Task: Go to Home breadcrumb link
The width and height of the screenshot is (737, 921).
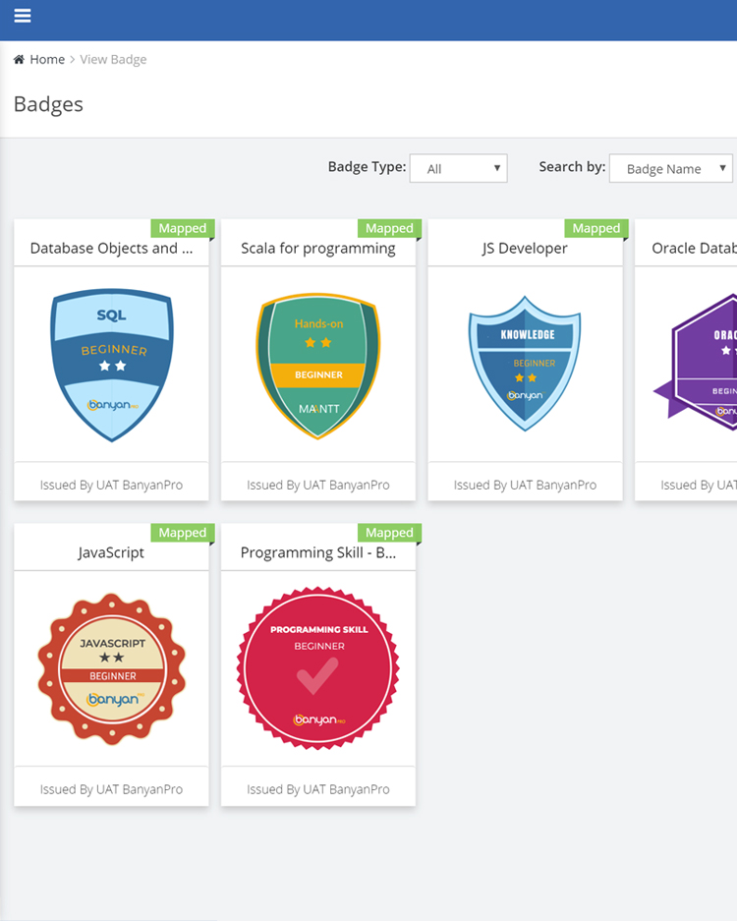Action: (x=47, y=59)
